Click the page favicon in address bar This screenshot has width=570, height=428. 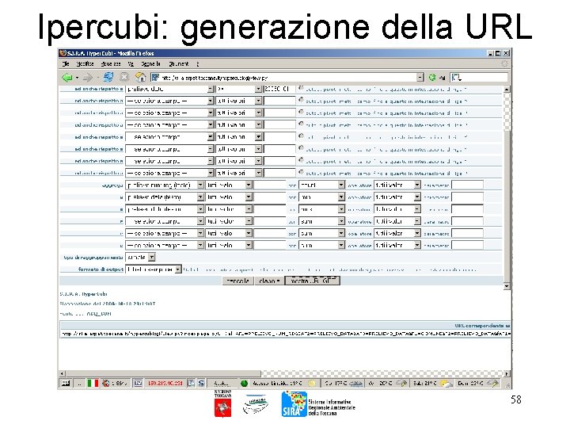click(155, 77)
